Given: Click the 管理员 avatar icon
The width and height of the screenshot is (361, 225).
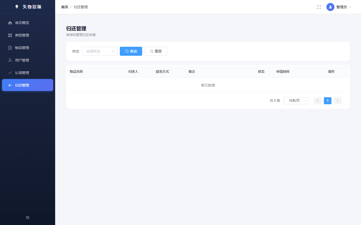Looking at the screenshot, I should pyautogui.click(x=330, y=7).
